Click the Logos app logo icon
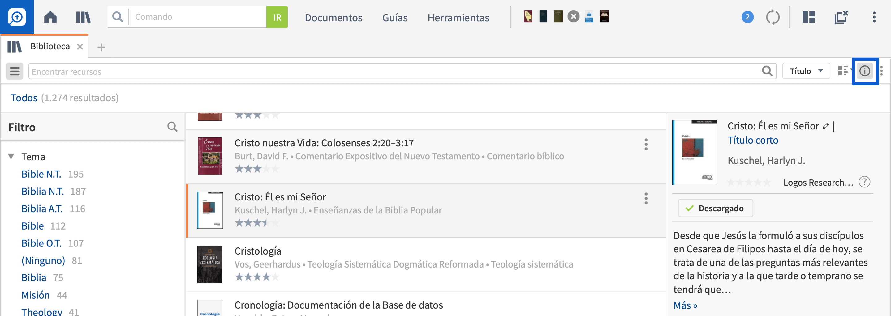The height and width of the screenshot is (316, 891). (x=17, y=17)
